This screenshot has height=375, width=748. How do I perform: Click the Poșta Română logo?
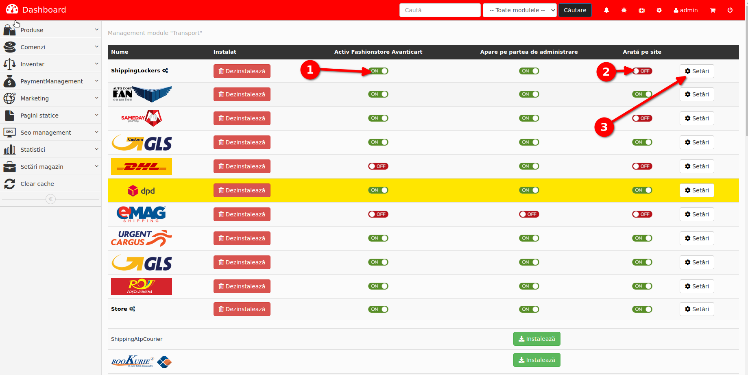(x=142, y=286)
